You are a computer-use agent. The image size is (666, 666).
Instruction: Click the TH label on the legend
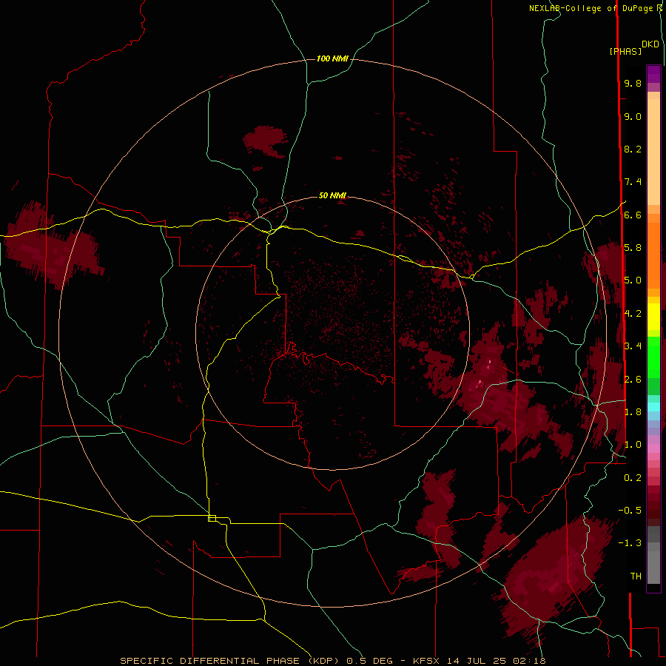point(636,576)
